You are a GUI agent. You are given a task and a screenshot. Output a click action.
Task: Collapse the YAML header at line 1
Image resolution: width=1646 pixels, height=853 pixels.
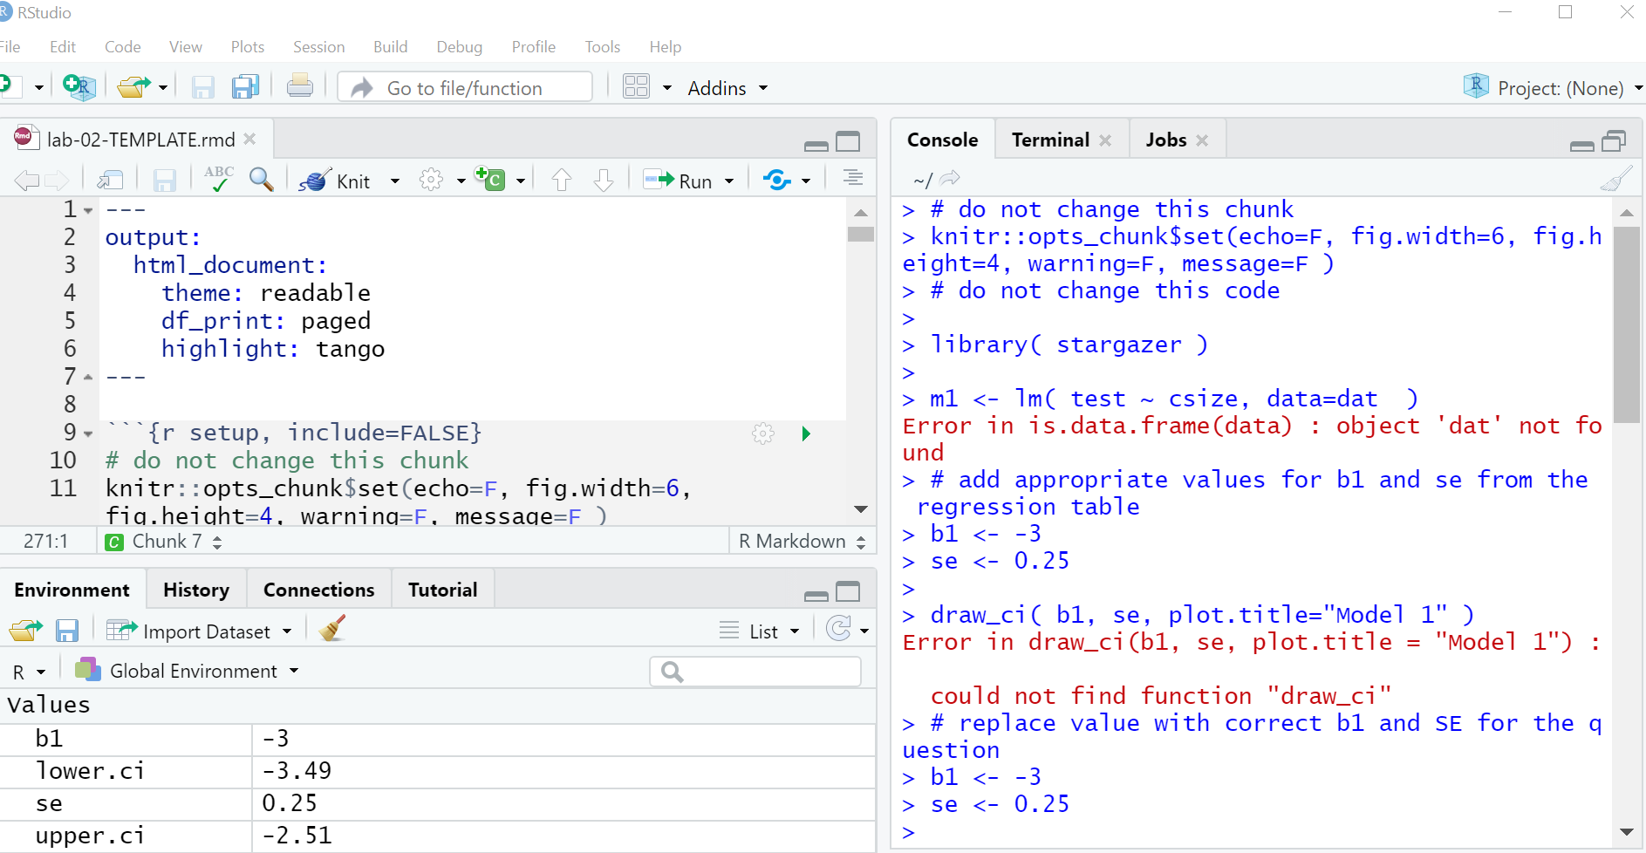coord(86,209)
